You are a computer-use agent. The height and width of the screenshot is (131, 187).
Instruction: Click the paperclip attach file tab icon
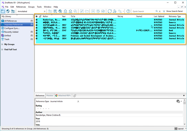pyautogui.click(x=75, y=95)
